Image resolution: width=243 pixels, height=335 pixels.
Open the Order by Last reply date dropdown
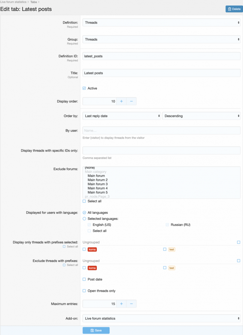click(x=121, y=116)
